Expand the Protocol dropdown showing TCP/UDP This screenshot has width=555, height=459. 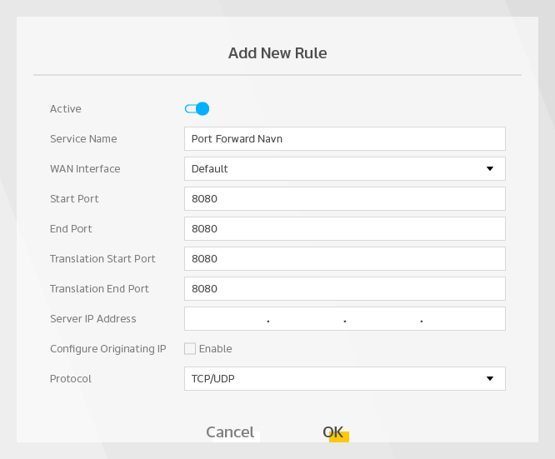[x=333, y=379]
